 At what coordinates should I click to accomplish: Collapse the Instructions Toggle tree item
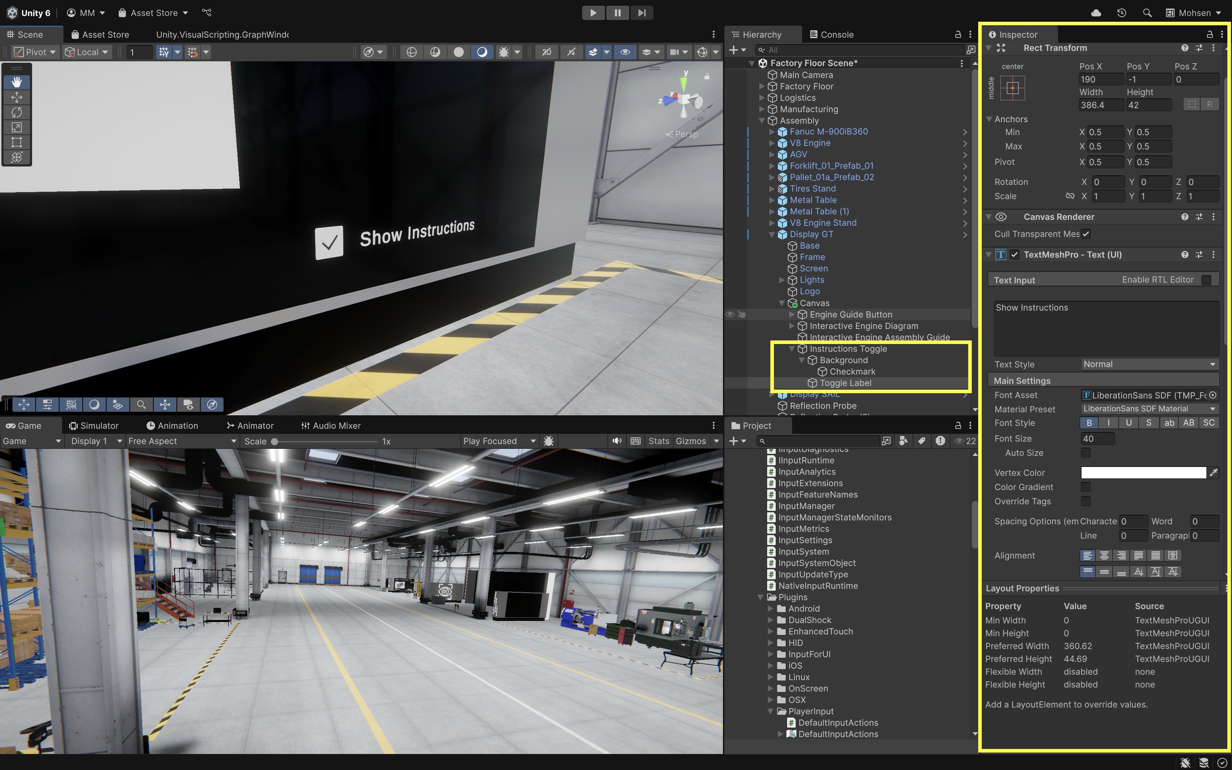point(792,349)
